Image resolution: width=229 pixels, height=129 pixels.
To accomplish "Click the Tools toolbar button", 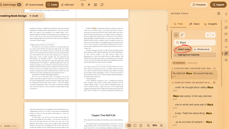I will point(52,5).
